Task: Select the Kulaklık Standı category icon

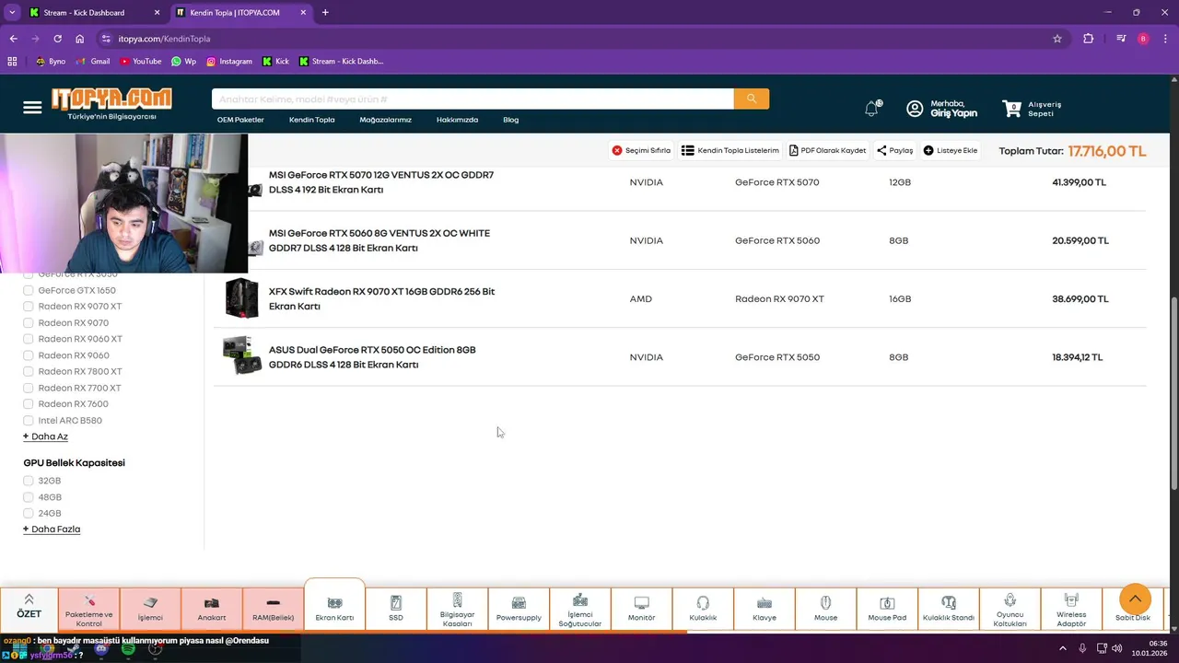Action: (x=949, y=609)
